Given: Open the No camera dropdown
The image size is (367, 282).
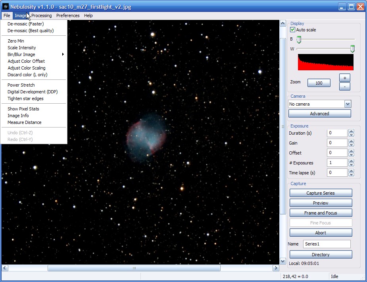Looking at the screenshot, I should coord(348,104).
